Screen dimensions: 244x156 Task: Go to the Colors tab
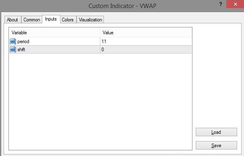pos(68,20)
